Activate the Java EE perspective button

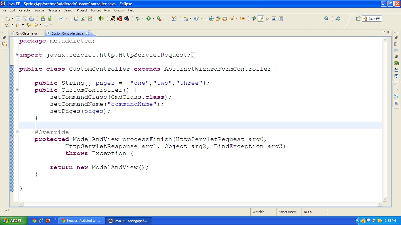(x=371, y=18)
